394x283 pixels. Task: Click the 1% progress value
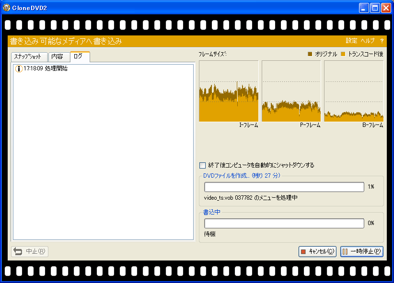pyautogui.click(x=371, y=187)
